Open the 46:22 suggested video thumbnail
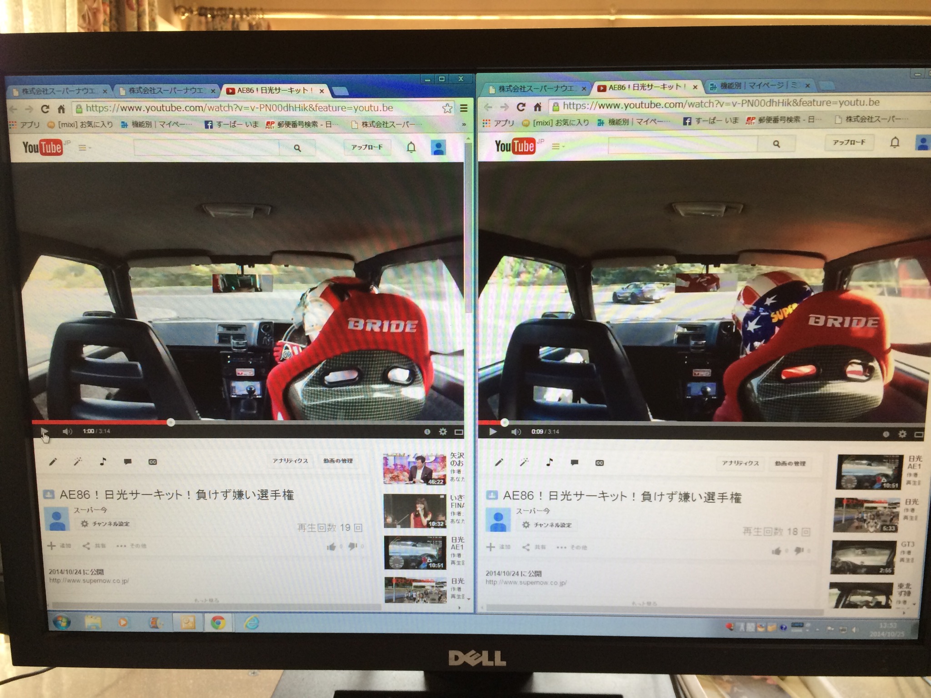The height and width of the screenshot is (698, 931). 415,469
